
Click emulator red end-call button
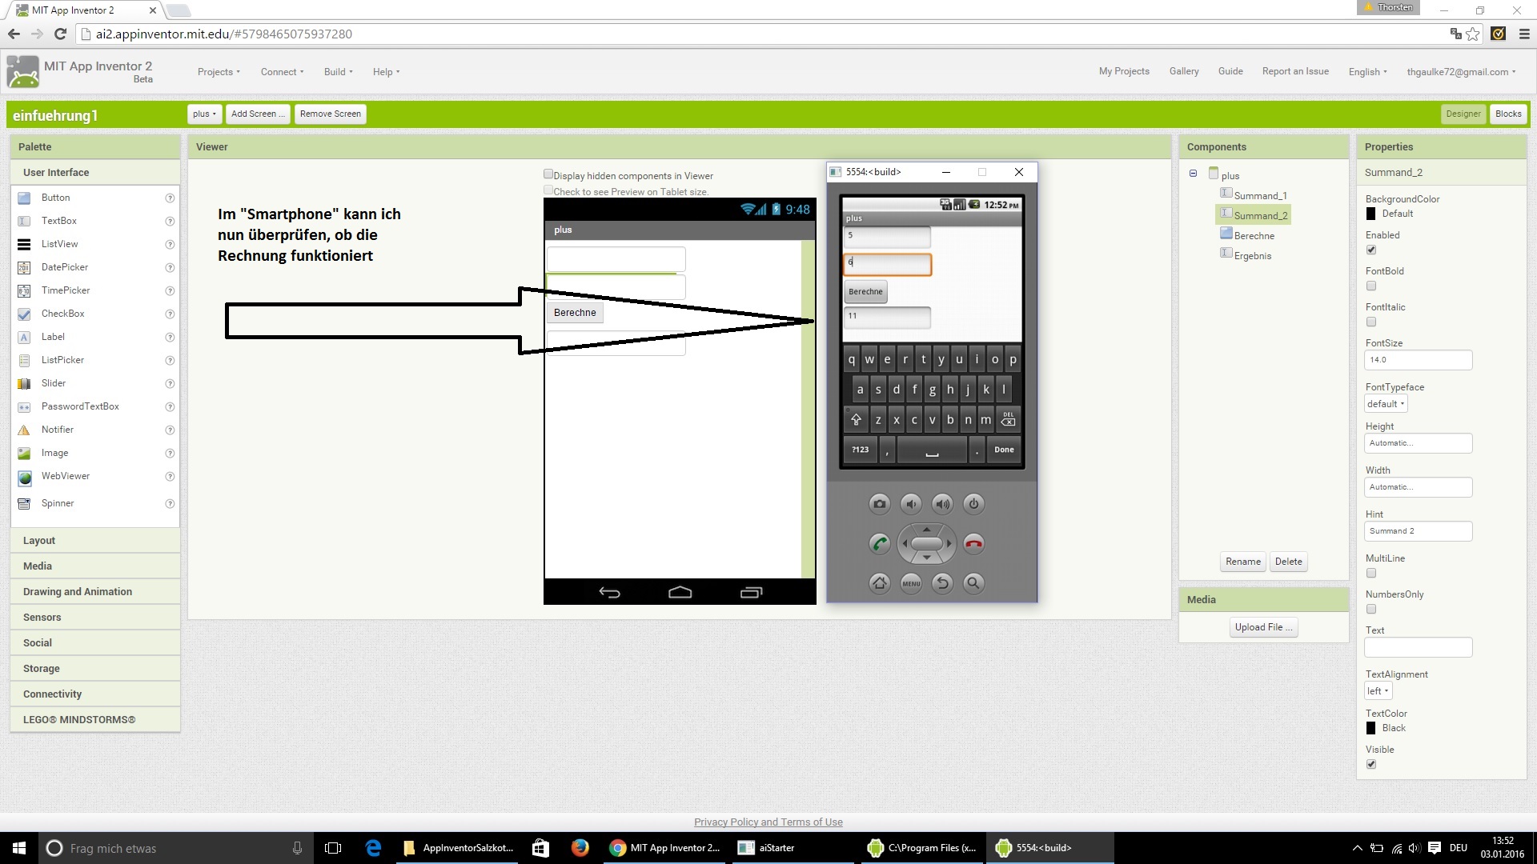pyautogui.click(x=973, y=544)
